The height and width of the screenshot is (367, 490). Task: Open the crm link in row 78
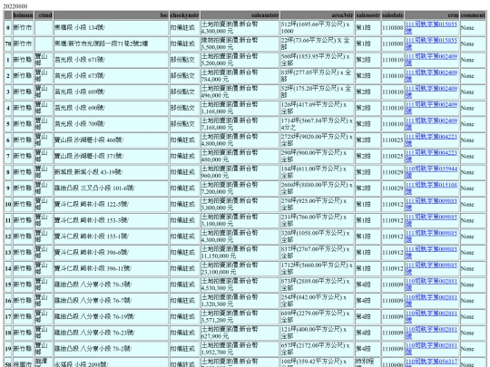[431, 43]
